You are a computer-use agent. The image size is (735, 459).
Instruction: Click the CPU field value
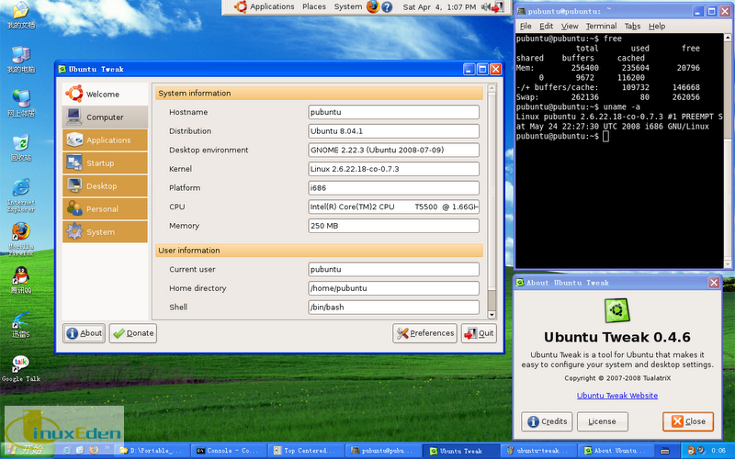(394, 207)
